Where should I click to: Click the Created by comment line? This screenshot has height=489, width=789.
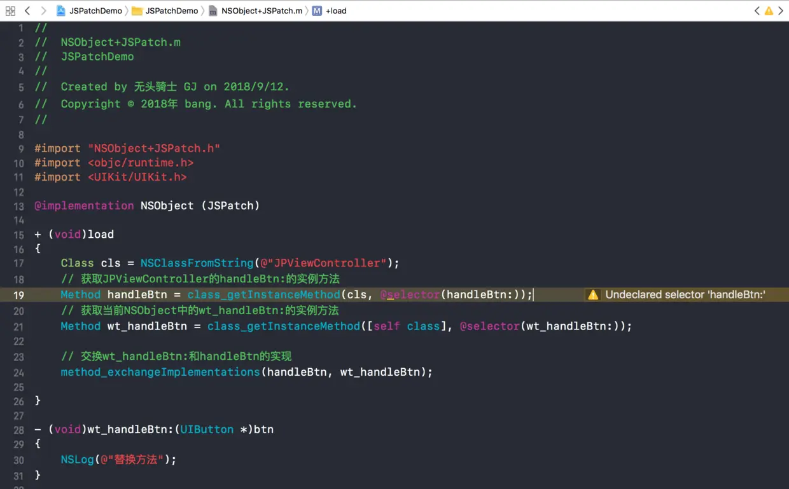coord(162,86)
